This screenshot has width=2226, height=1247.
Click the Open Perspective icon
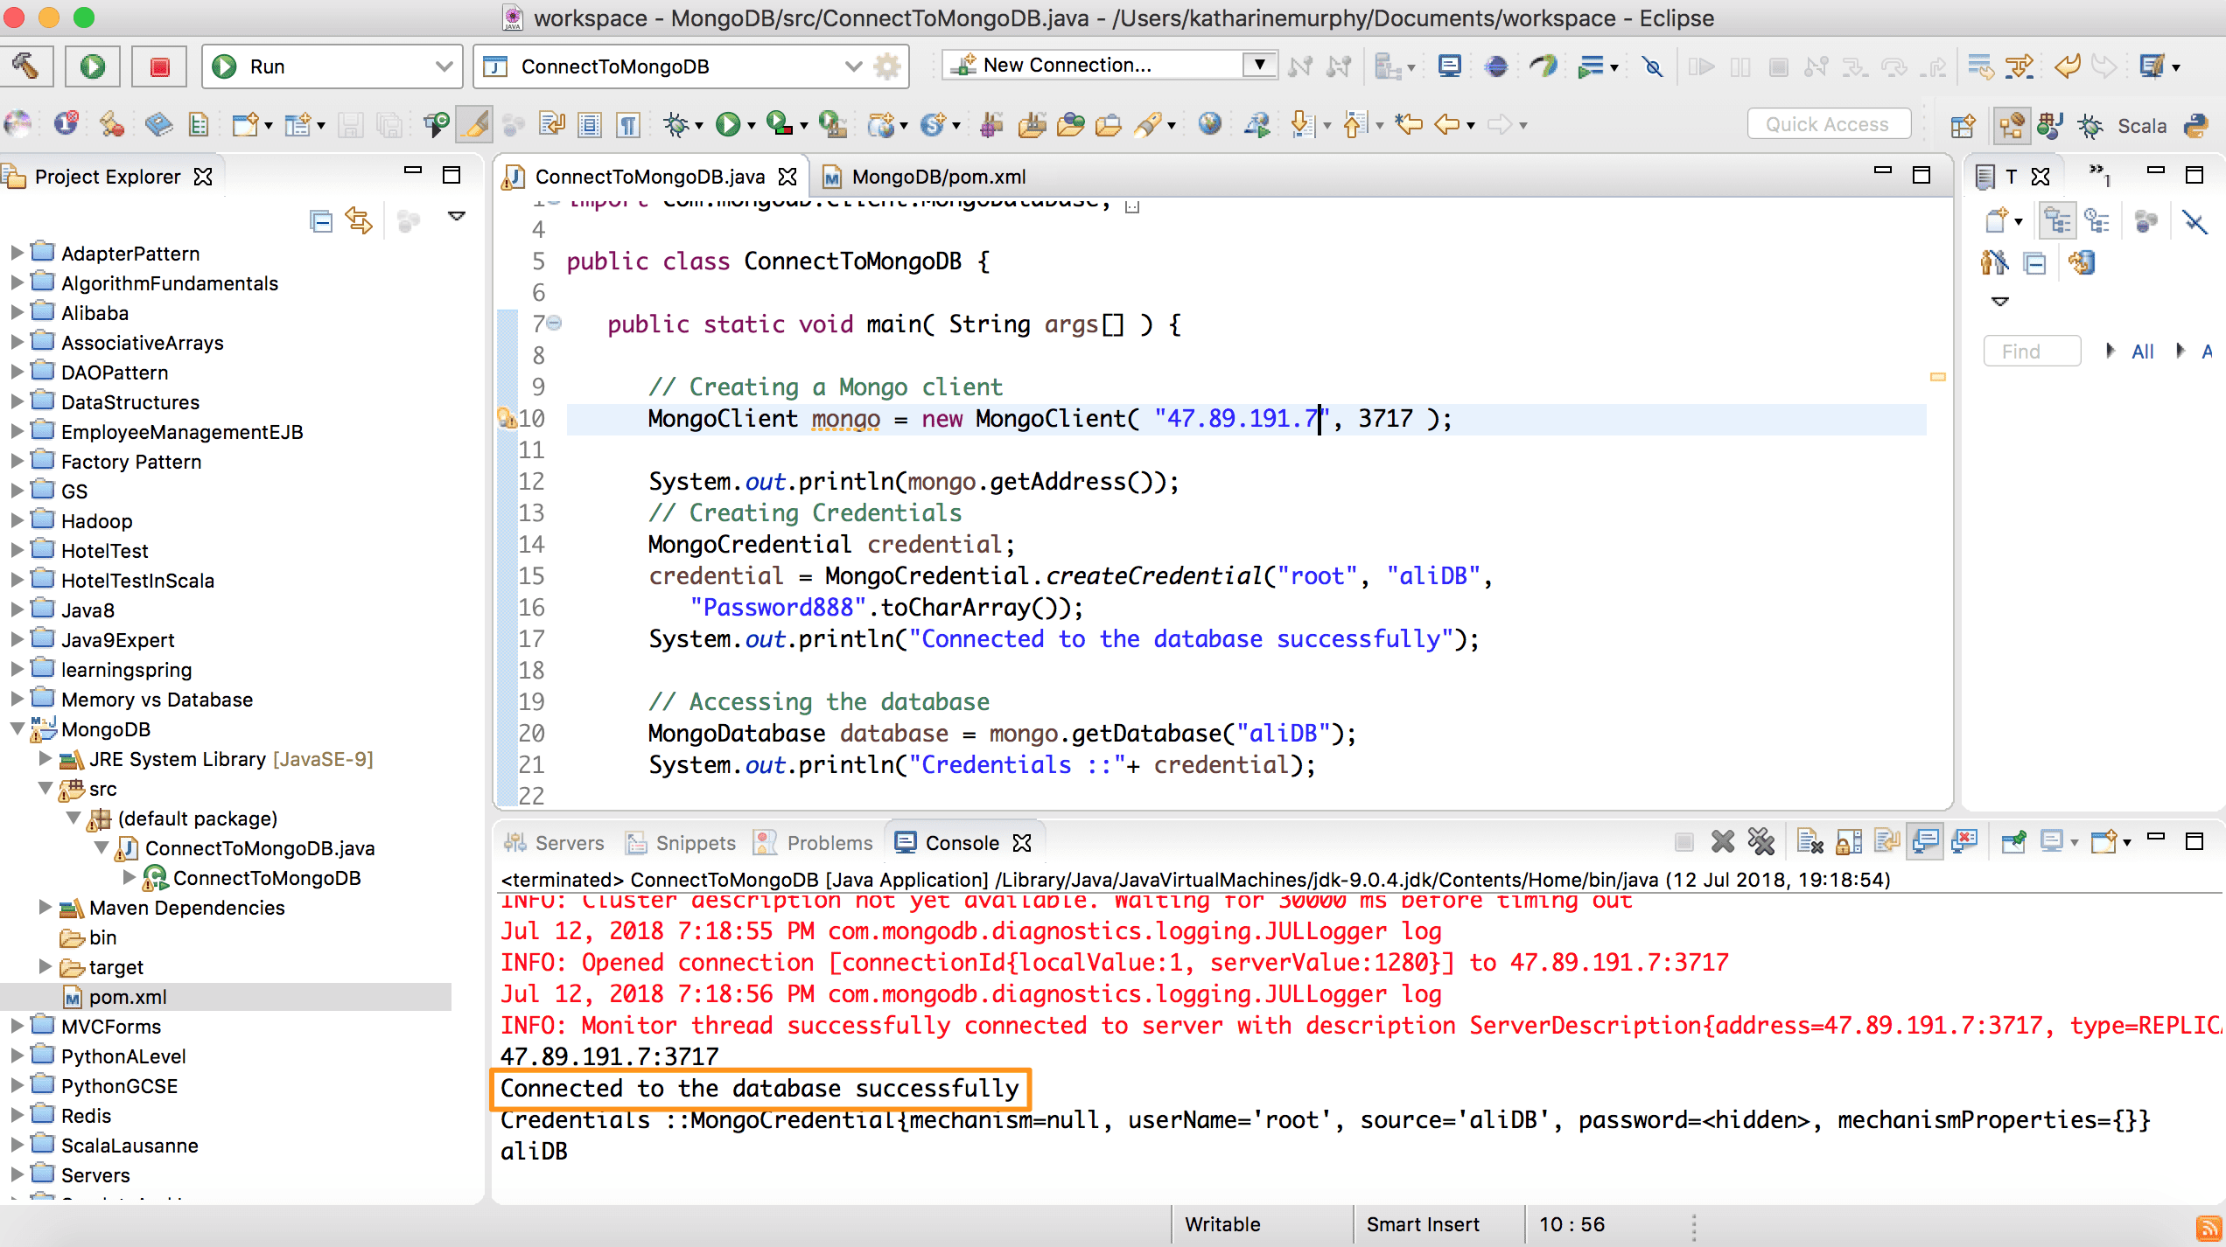(1963, 126)
